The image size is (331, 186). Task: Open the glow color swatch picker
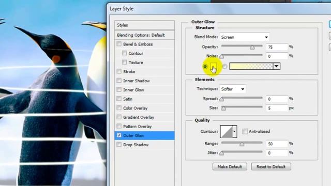[x=214, y=66]
